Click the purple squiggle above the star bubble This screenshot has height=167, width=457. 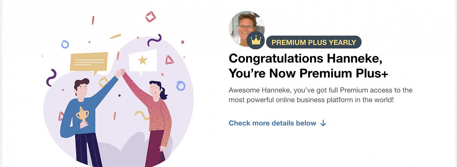pos(154,40)
